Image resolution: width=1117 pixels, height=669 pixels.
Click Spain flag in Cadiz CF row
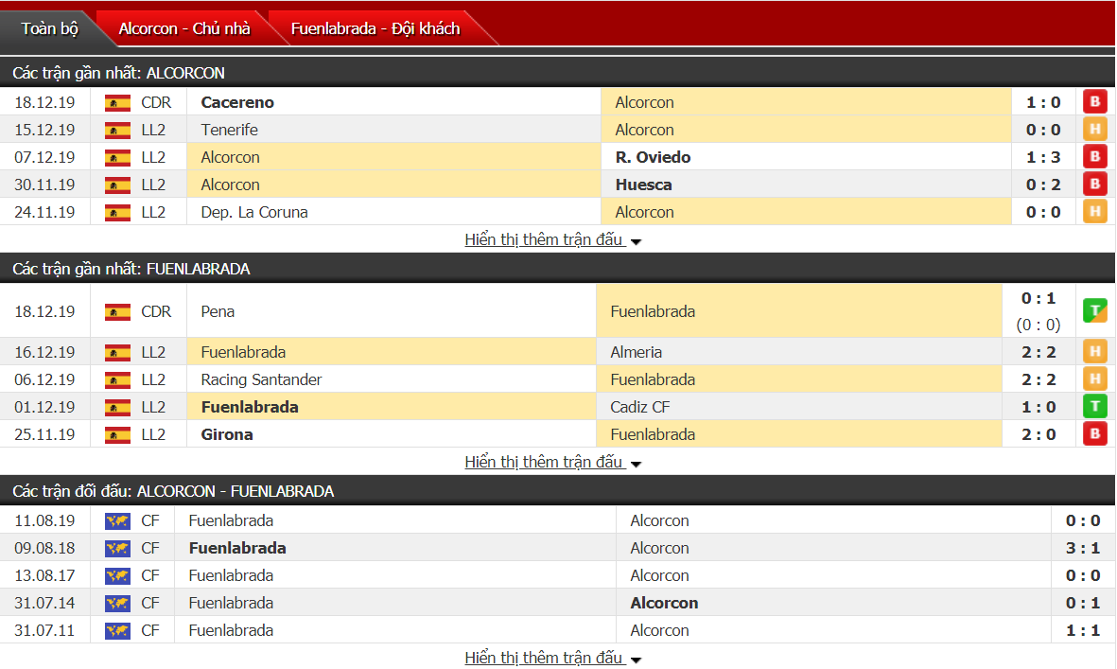click(117, 408)
